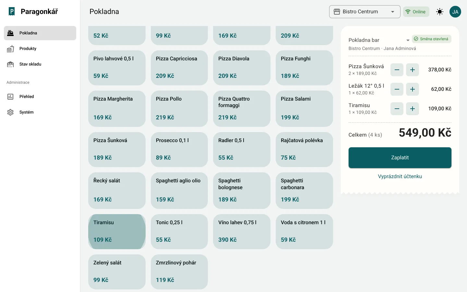This screenshot has width=467, height=292.
Task: Decrease Tiramisu quantity on the receipt
Action: click(x=397, y=109)
